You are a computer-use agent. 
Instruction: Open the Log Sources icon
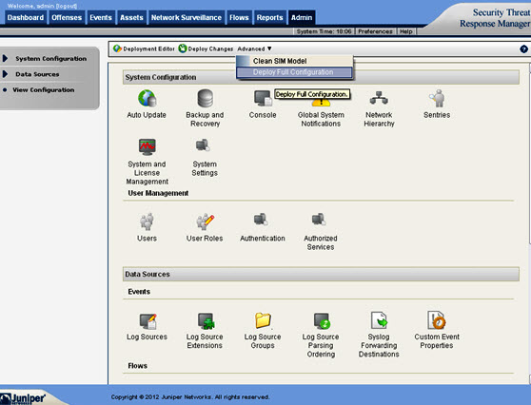(x=147, y=321)
